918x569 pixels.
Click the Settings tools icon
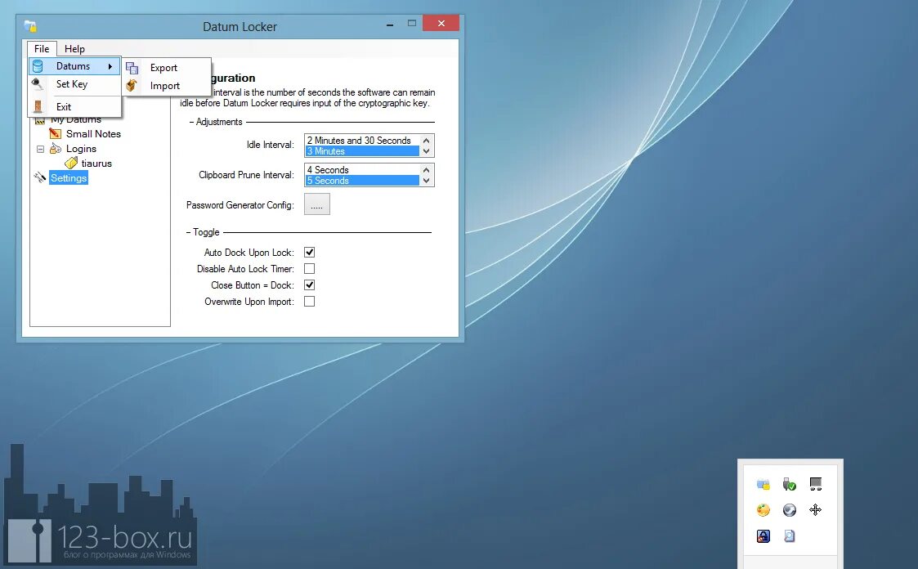tap(40, 177)
